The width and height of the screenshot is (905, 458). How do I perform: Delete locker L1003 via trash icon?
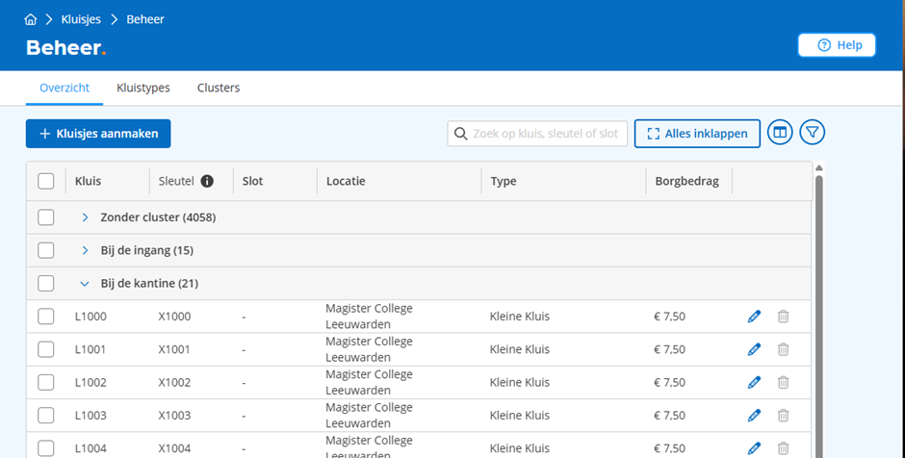pyautogui.click(x=784, y=415)
